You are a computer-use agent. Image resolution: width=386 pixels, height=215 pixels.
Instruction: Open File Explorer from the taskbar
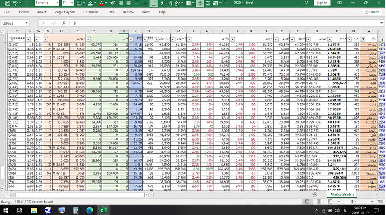34,211
